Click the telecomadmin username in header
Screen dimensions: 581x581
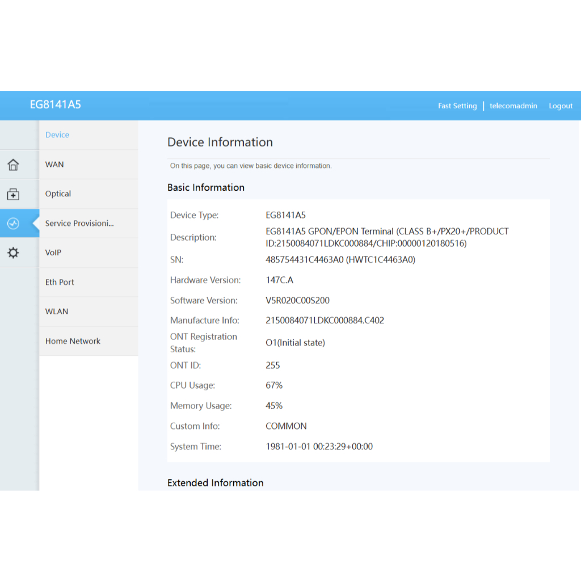[x=513, y=106]
